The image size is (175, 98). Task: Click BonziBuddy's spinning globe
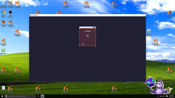pyautogui.click(x=150, y=82)
